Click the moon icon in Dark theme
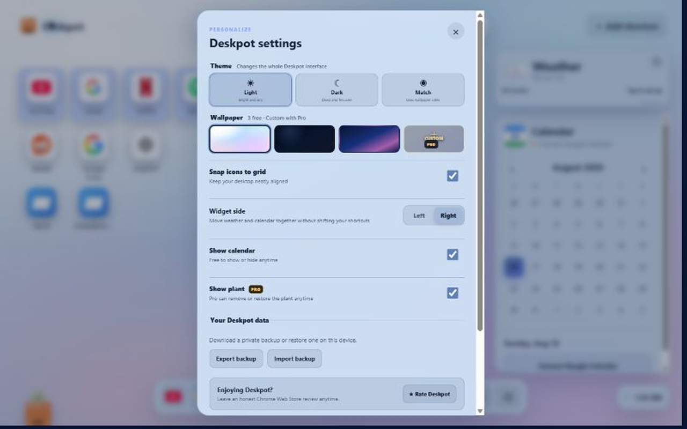This screenshot has width=687, height=429. coord(337,83)
